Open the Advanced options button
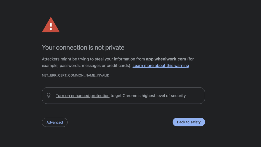The image size is (261, 147). click(55, 122)
